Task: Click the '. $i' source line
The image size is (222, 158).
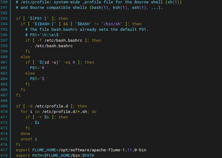Action: pyautogui.click(x=35, y=123)
